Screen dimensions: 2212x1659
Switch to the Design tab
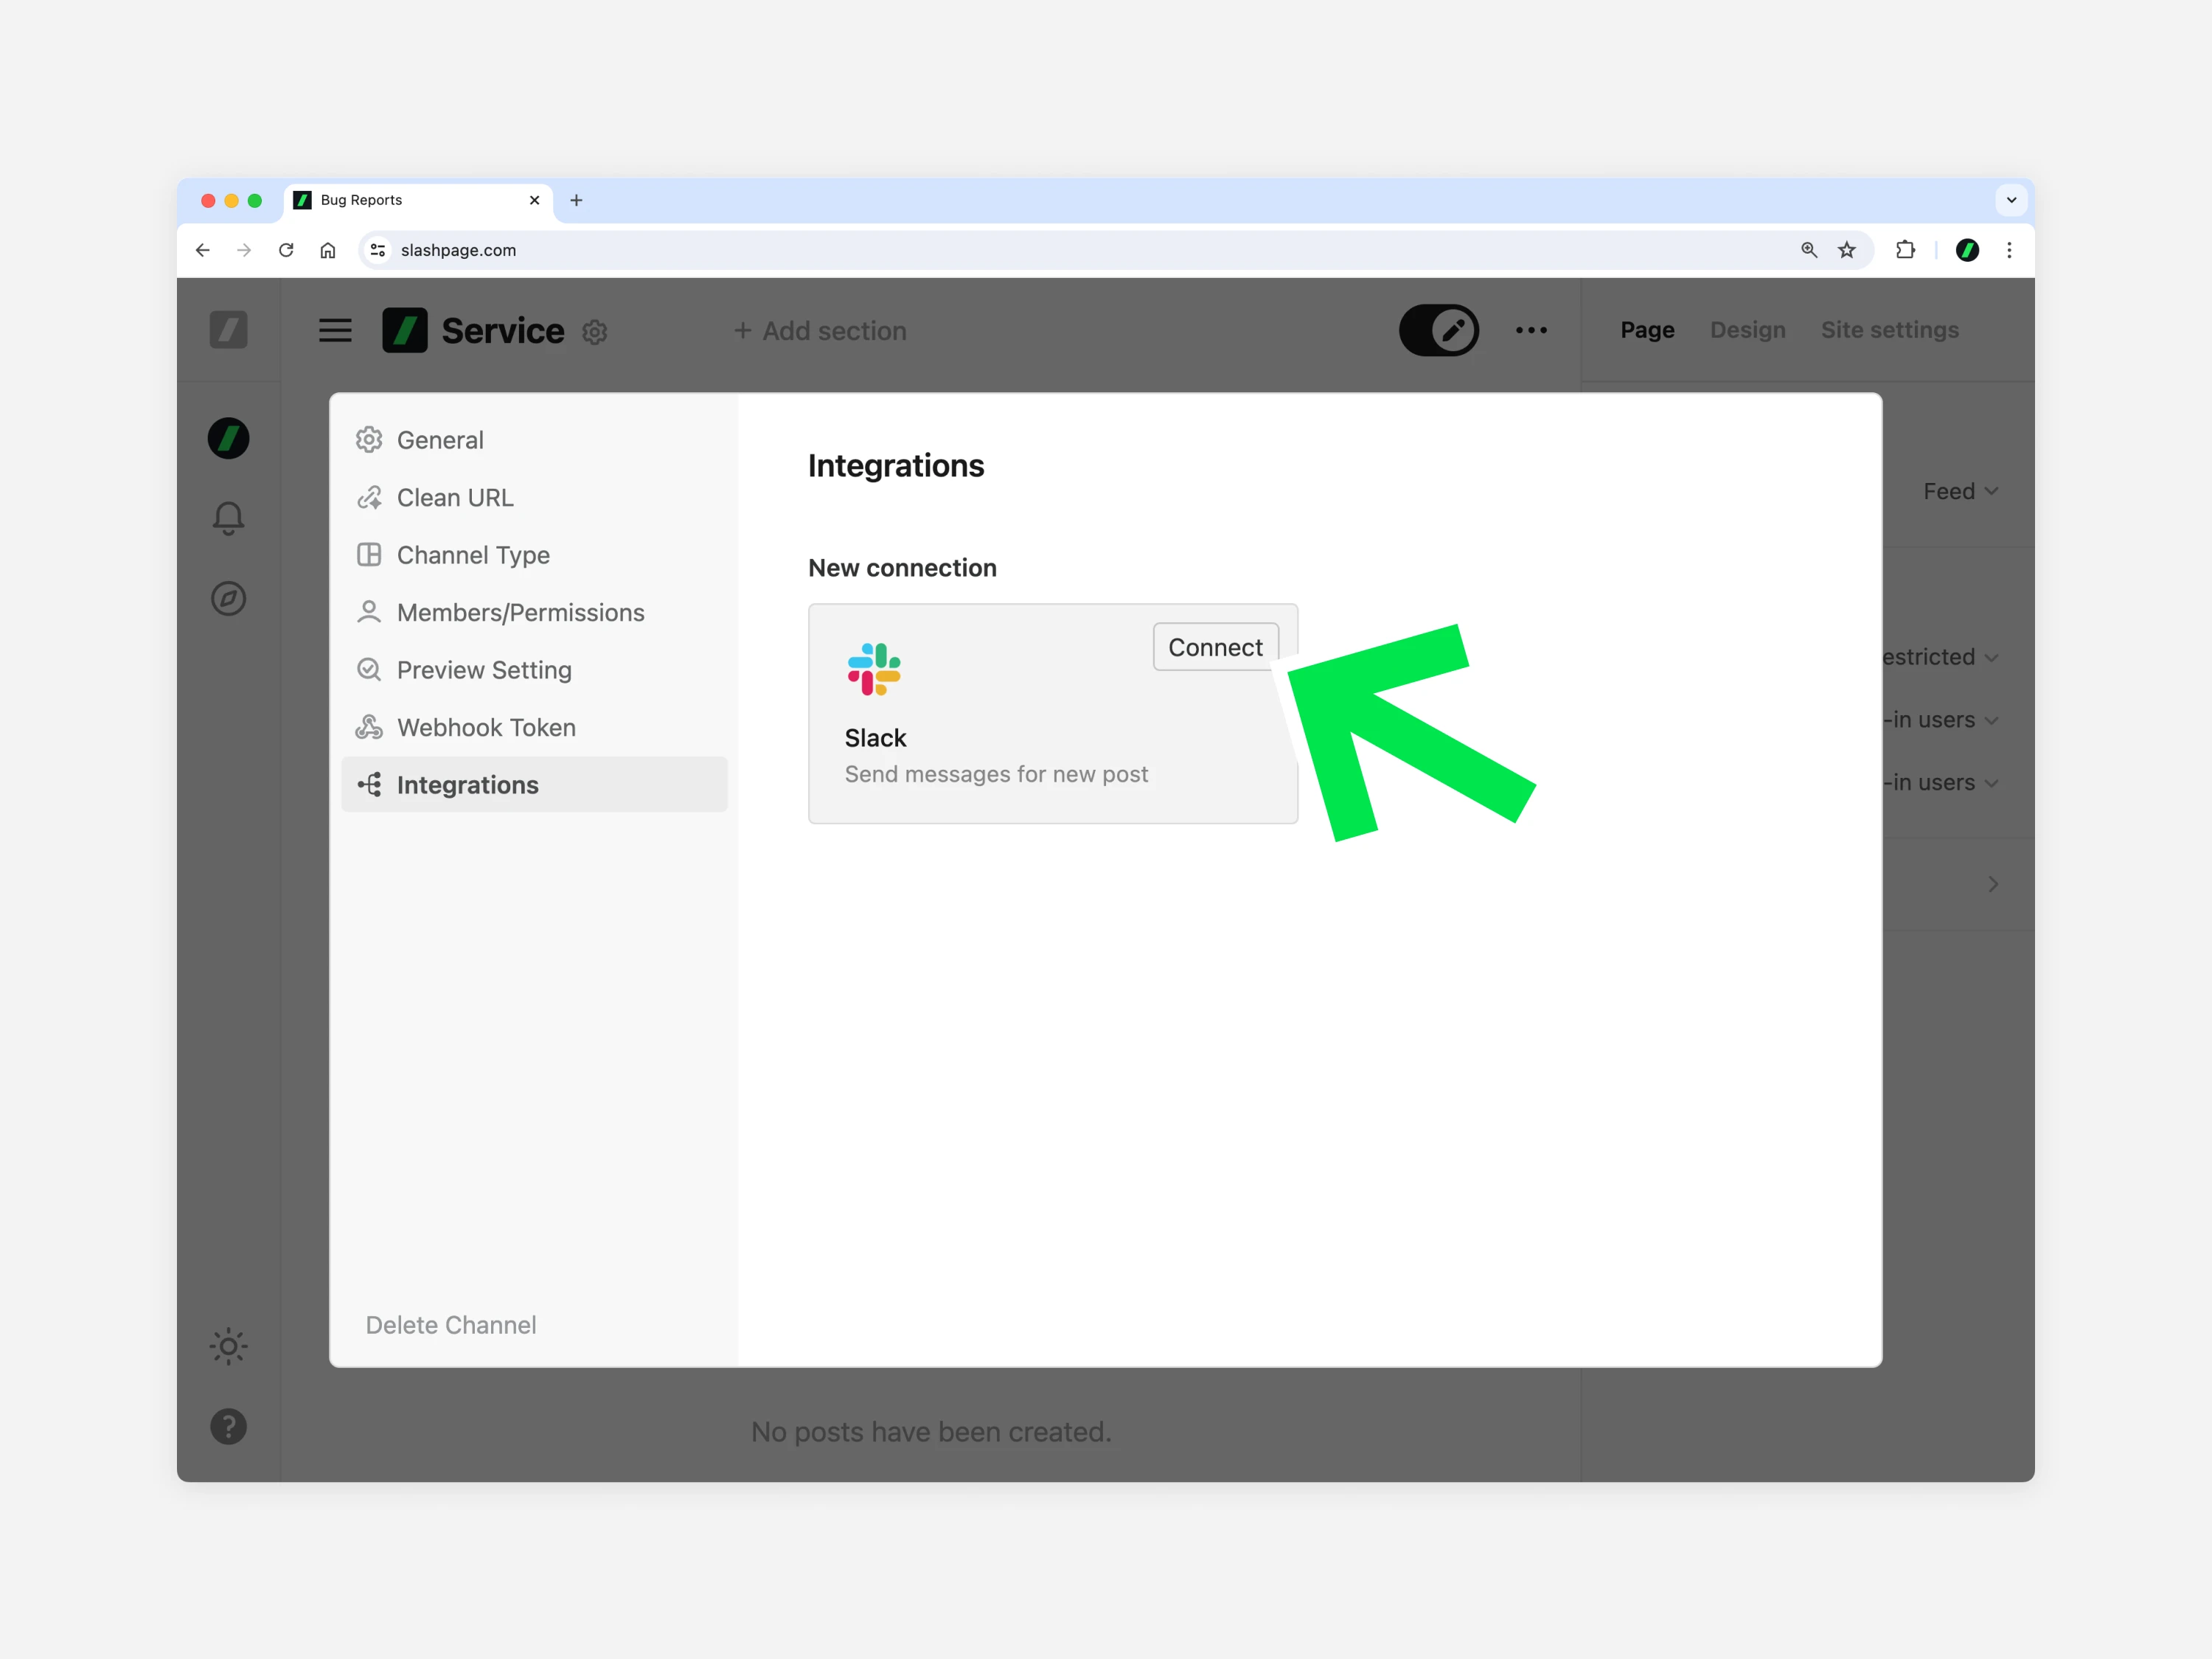[x=1747, y=330]
